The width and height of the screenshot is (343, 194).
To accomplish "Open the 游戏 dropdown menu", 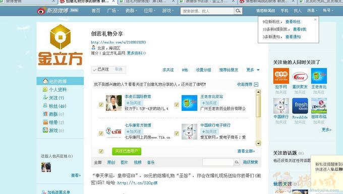I will click(x=167, y=11).
